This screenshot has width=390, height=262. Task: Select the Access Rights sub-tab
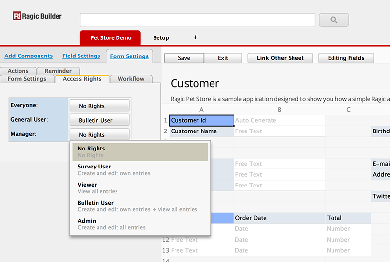82,79
